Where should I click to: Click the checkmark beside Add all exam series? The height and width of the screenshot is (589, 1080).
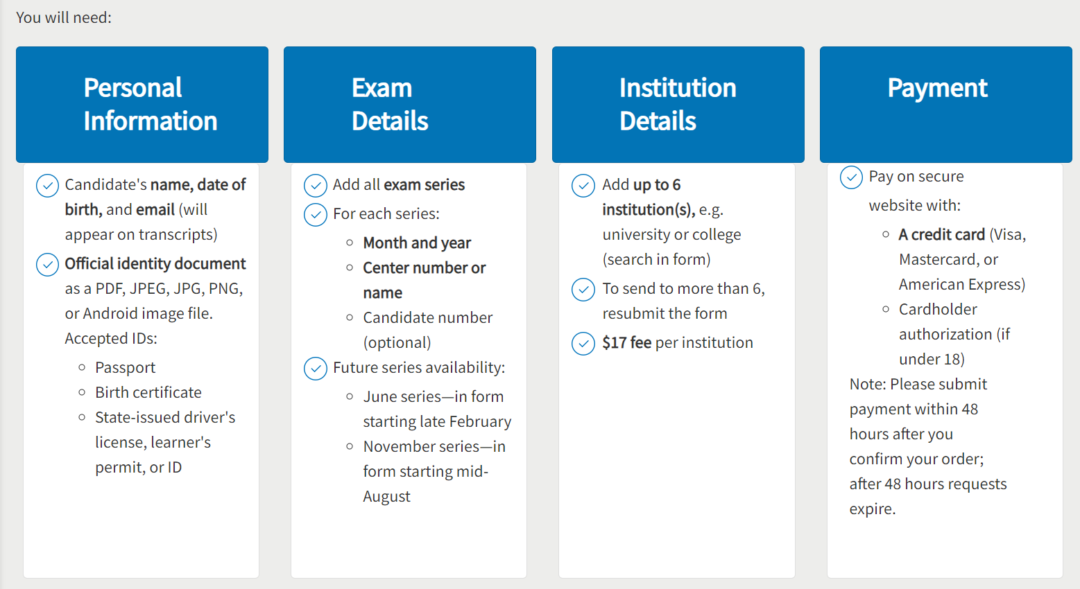[316, 186]
